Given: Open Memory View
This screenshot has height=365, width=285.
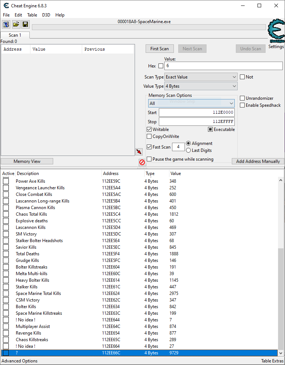Looking at the screenshot, I should (x=27, y=161).
